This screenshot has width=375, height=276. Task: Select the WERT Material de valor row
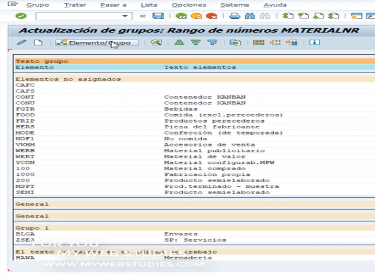[x=195, y=157]
